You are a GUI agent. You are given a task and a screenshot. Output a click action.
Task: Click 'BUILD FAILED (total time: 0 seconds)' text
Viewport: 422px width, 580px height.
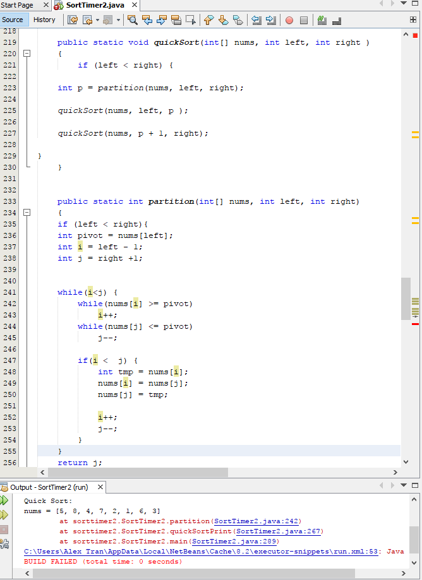(x=103, y=562)
